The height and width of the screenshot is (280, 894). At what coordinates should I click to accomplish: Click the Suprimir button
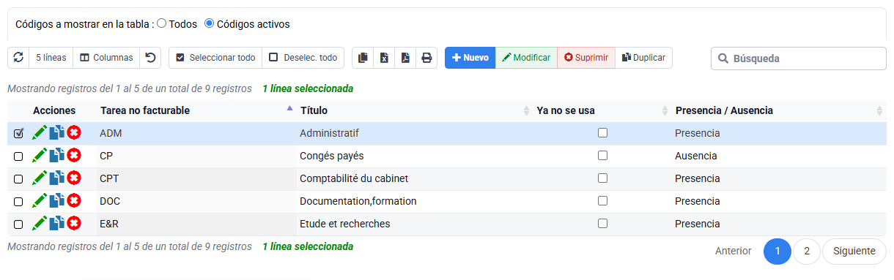(585, 58)
